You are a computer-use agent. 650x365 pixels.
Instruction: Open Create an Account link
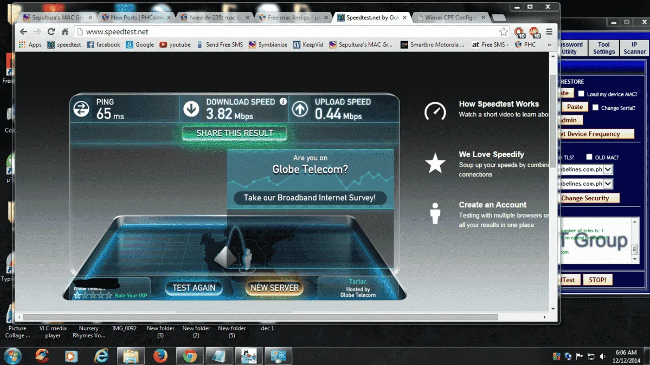coord(492,205)
